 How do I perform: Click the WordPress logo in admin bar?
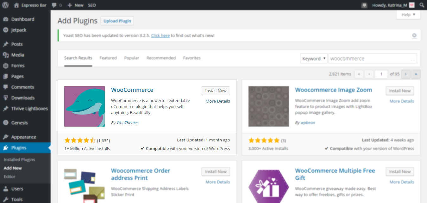(x=5, y=5)
